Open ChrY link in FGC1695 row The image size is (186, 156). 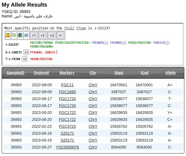(93, 92)
